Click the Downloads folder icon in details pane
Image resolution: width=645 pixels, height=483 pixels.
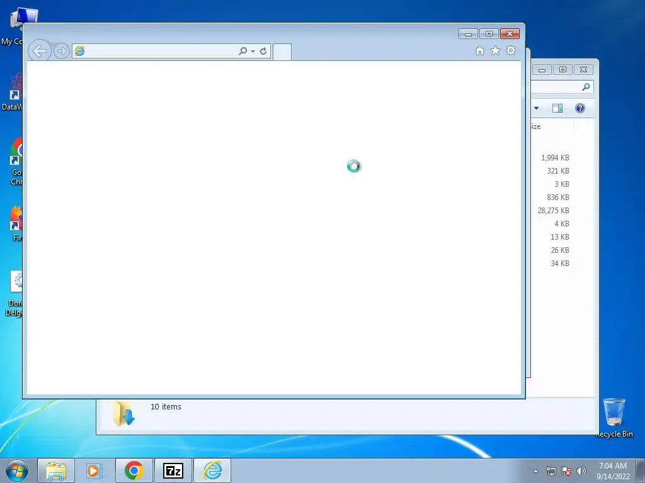pos(124,413)
